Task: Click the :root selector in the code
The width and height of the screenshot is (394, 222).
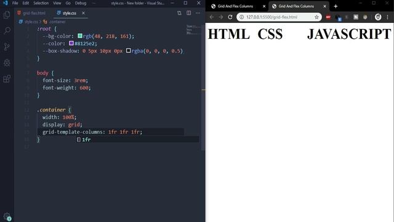Action: tap(44, 29)
